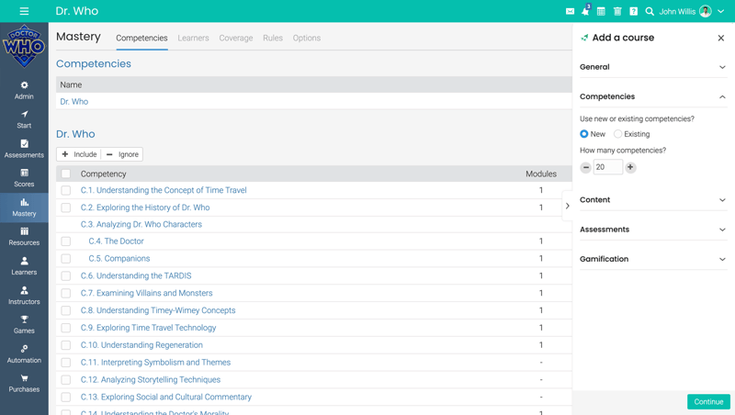Image resolution: width=735 pixels, height=415 pixels.
Task: Switch to the Learners tab
Action: pyautogui.click(x=193, y=38)
